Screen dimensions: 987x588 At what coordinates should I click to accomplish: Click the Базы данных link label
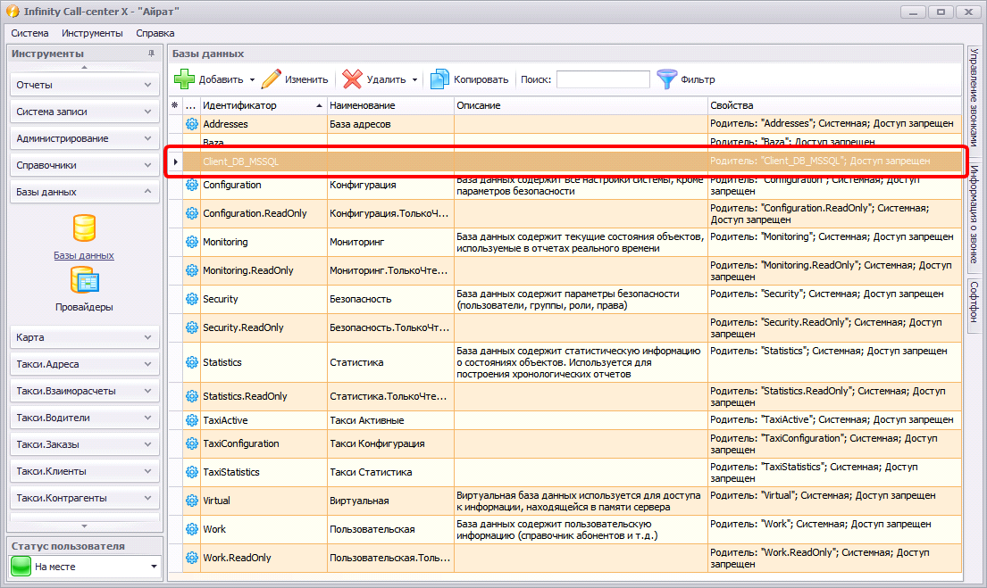pyautogui.click(x=84, y=255)
